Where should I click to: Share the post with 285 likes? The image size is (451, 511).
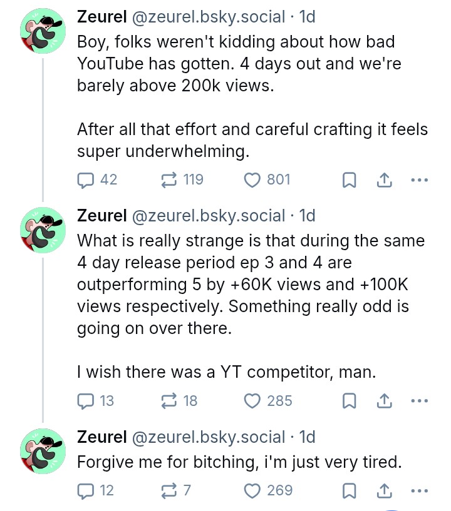coord(383,401)
